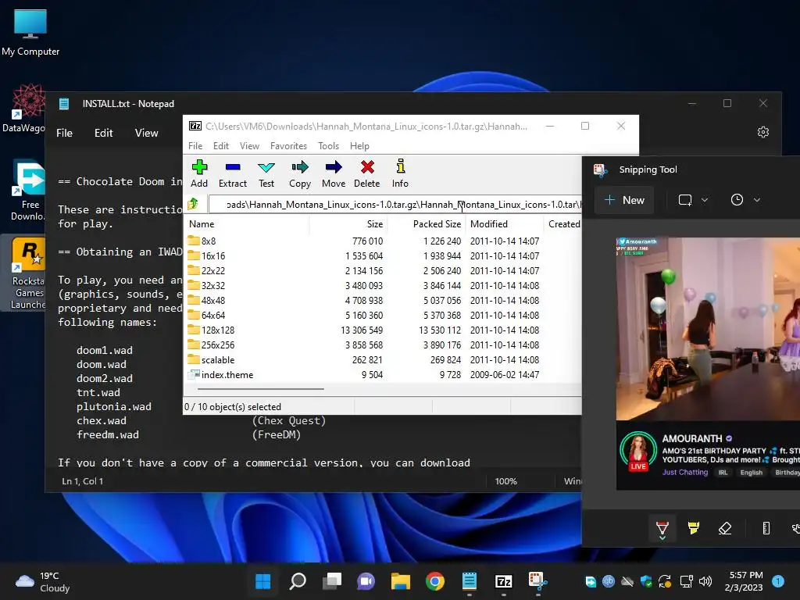Open Notepad File menu

(x=64, y=133)
